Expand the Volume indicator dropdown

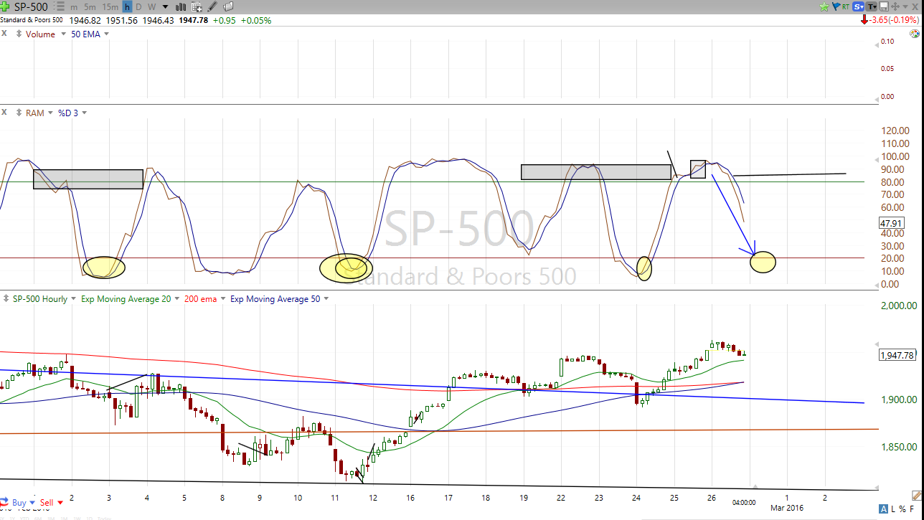point(63,34)
